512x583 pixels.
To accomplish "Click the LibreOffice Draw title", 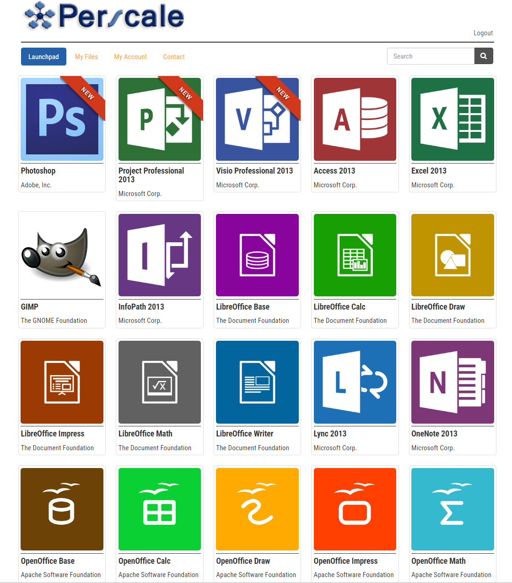I will click(x=438, y=307).
